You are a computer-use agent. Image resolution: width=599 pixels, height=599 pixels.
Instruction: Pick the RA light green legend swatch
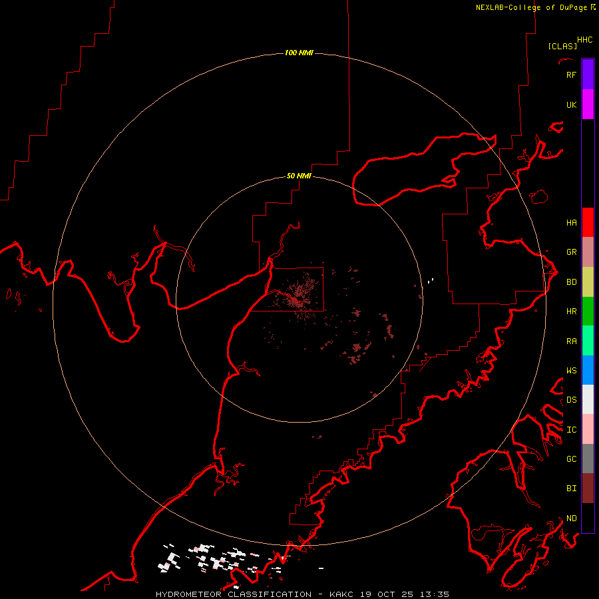[x=588, y=341]
